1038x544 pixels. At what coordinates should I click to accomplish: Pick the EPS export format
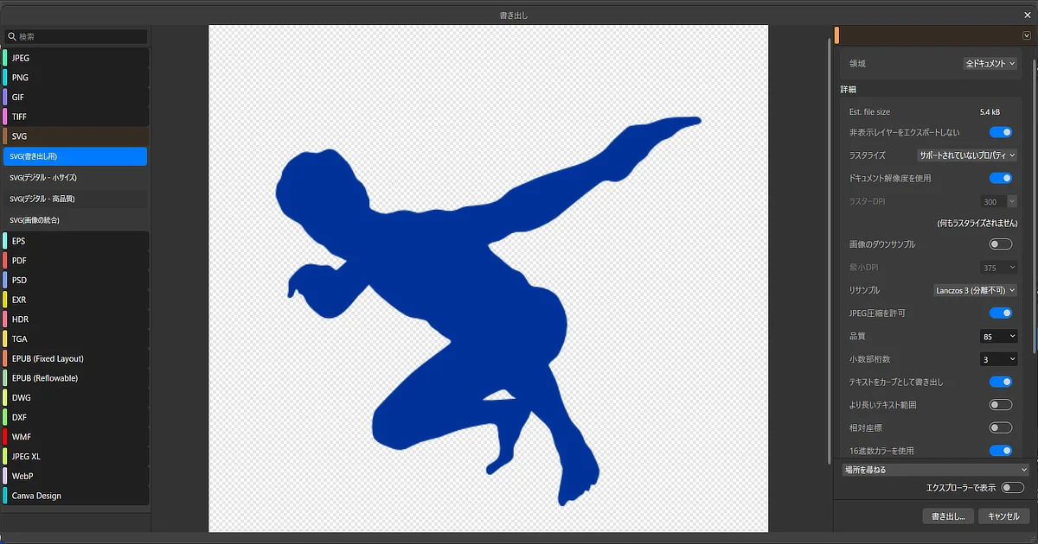click(75, 241)
